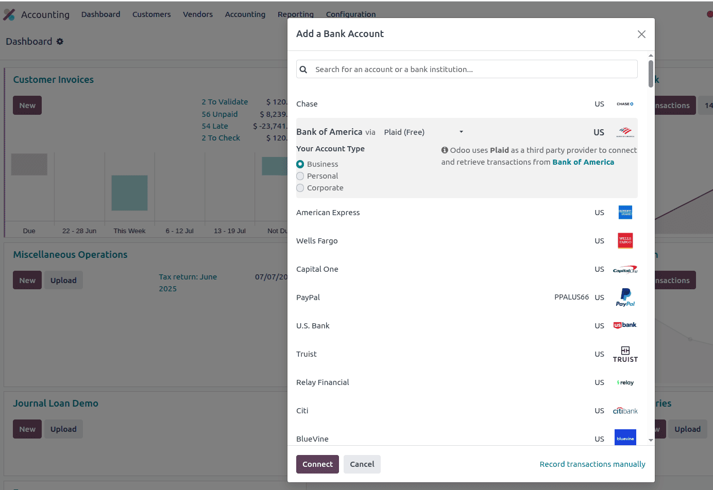Click the Wells Fargo logo

[x=625, y=240]
